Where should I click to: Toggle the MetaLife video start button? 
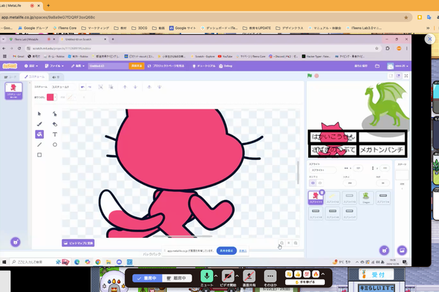[228, 276]
